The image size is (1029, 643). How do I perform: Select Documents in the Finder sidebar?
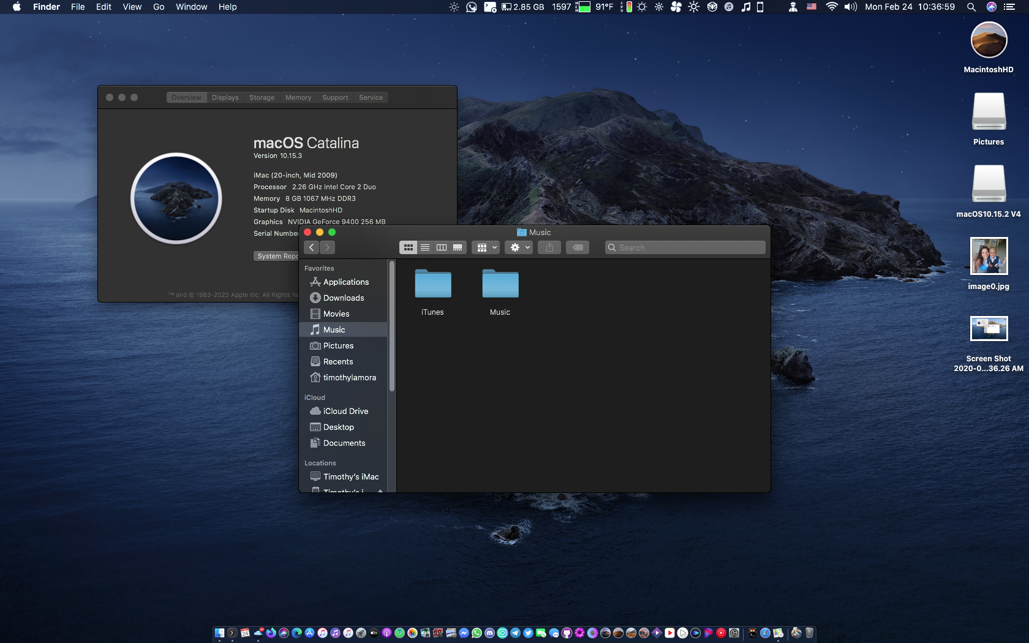point(343,443)
